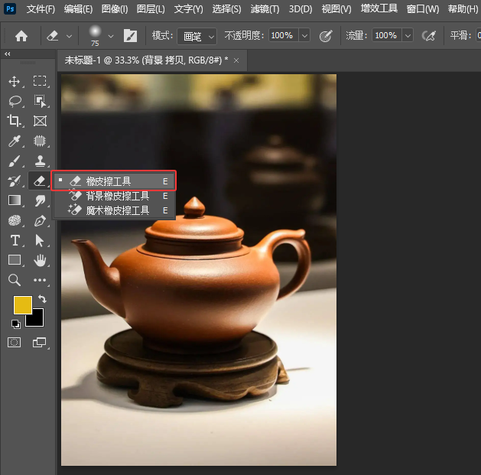Swap foreground and background colors
The width and height of the screenshot is (481, 475).
42,298
